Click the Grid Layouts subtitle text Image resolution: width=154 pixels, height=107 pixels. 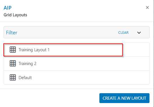[15, 15]
